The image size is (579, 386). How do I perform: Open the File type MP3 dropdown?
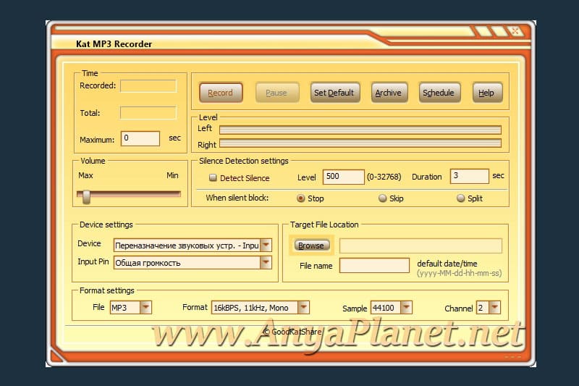point(145,307)
